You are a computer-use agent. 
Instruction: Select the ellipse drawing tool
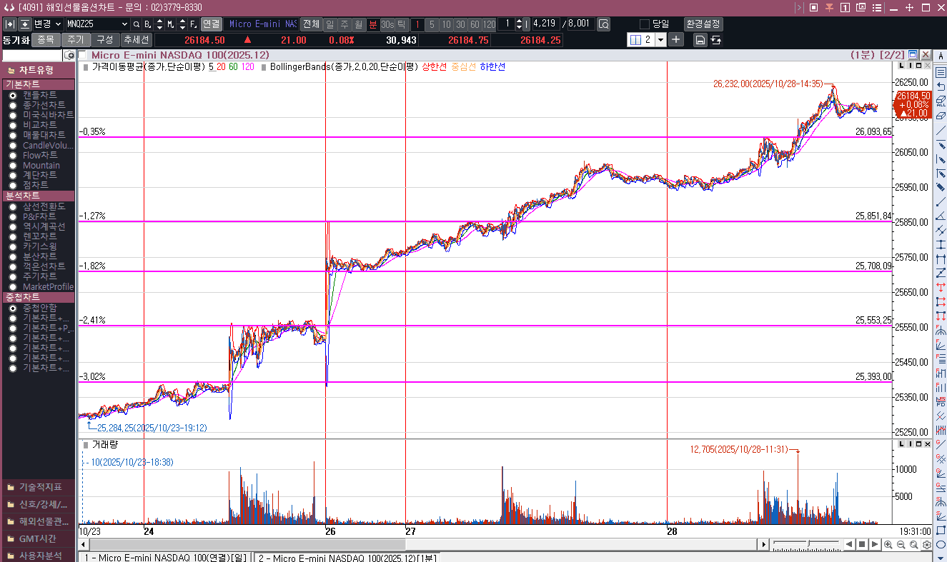(x=941, y=544)
